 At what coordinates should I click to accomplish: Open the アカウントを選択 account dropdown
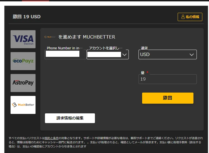click(x=108, y=54)
